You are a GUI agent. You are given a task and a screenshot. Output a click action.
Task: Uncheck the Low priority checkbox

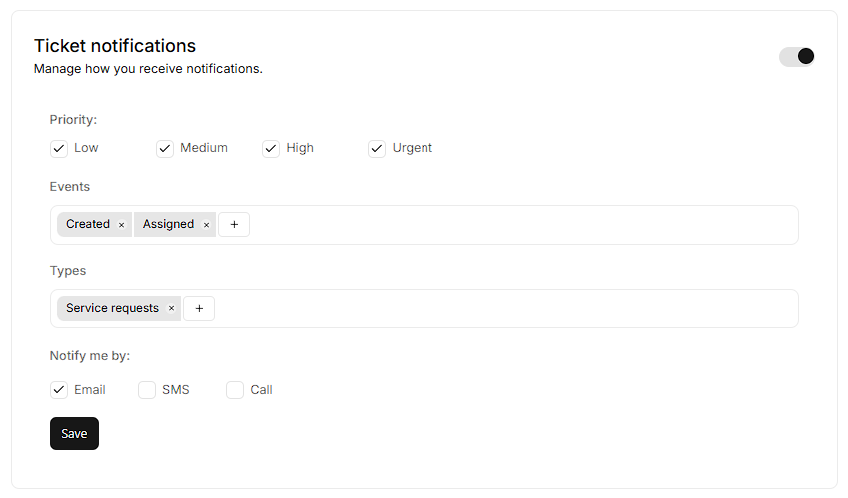[59, 149]
